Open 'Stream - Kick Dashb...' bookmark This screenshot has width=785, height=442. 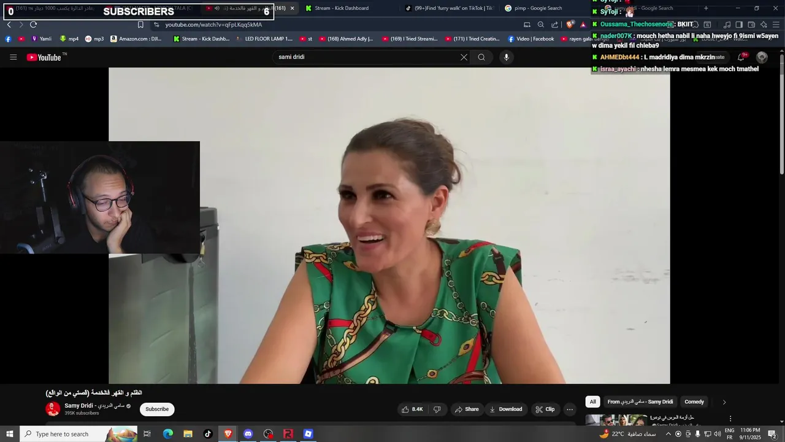(201, 39)
